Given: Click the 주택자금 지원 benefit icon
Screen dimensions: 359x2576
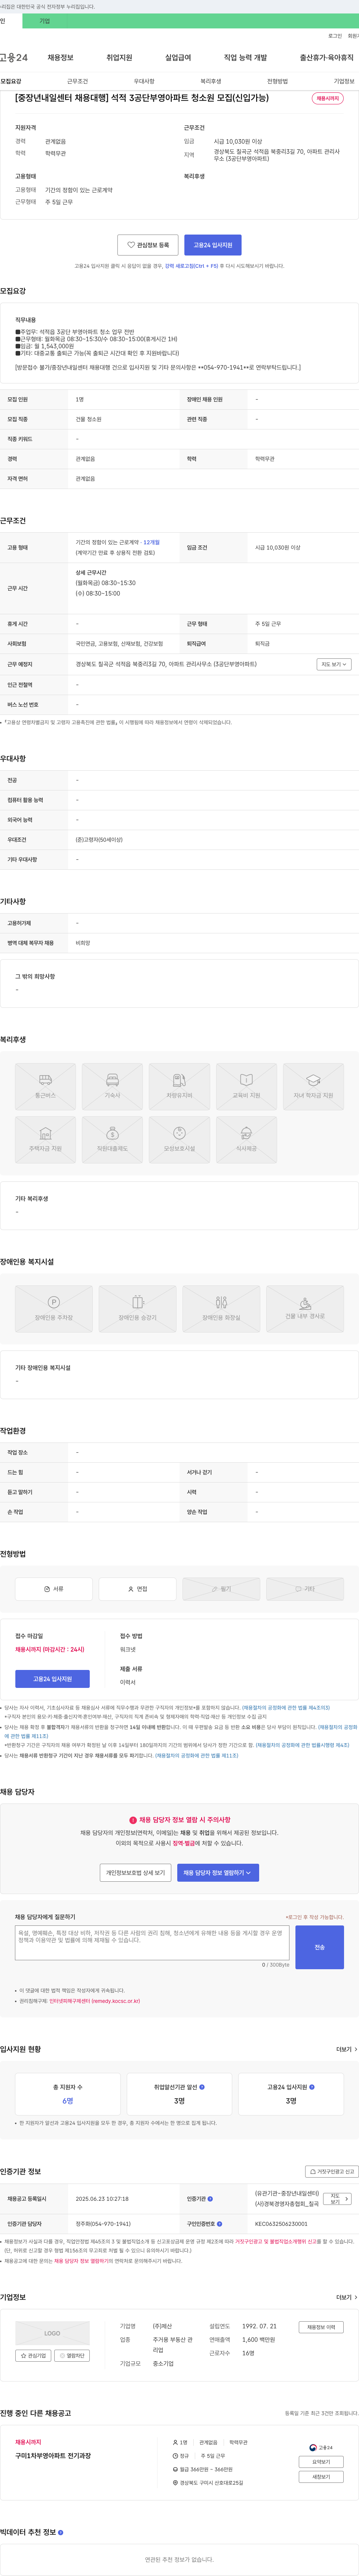Looking at the screenshot, I should [x=45, y=1140].
